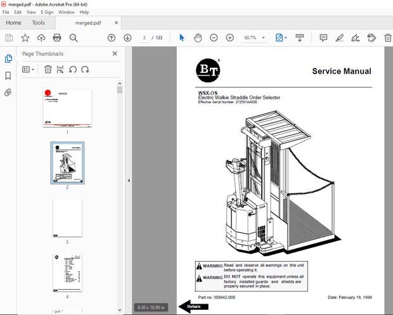
Task: Click the WSX-OS model title text
Action: (208, 93)
